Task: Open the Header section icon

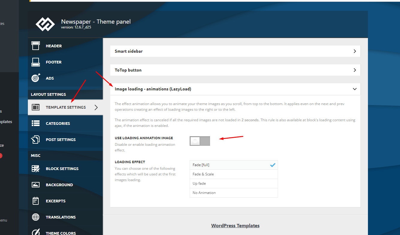Action: [36, 46]
